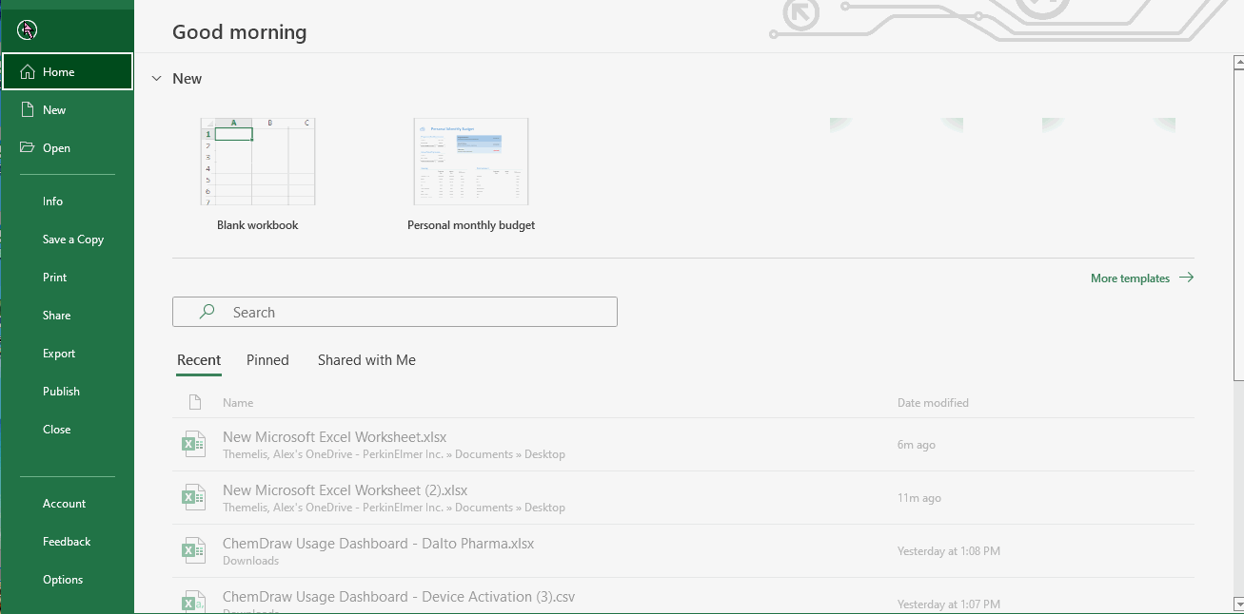1244x614 pixels.
Task: Click the 'Personal monthly budget' caption text
Action: [x=471, y=225]
